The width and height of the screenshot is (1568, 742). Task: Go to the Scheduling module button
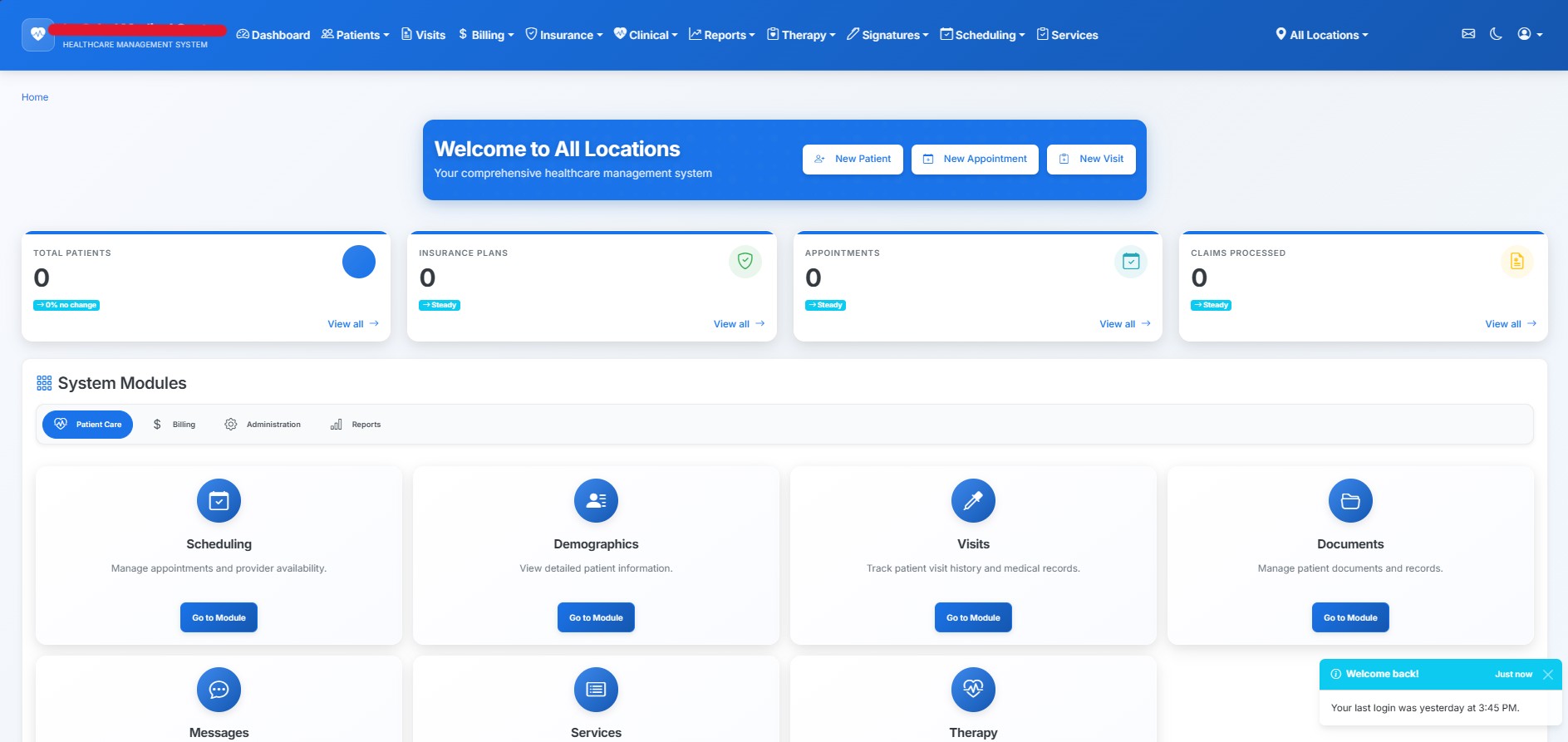coord(219,617)
